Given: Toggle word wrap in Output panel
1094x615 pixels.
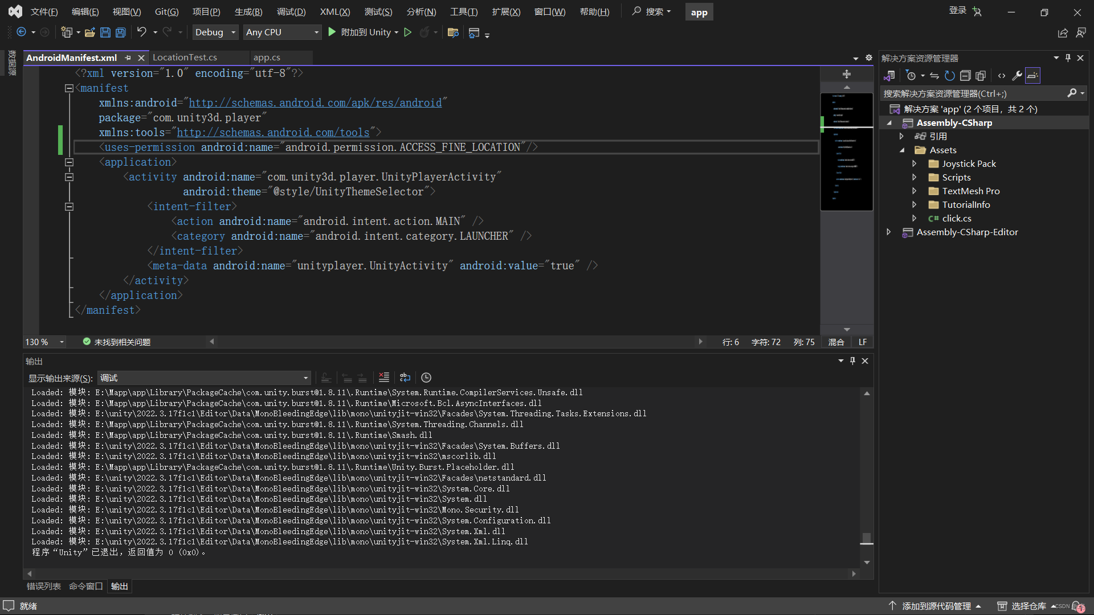Looking at the screenshot, I should (x=405, y=378).
